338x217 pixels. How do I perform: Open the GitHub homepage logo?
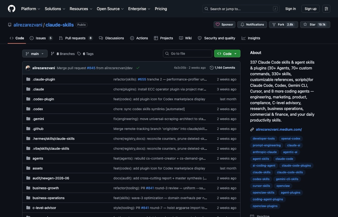(12, 9)
